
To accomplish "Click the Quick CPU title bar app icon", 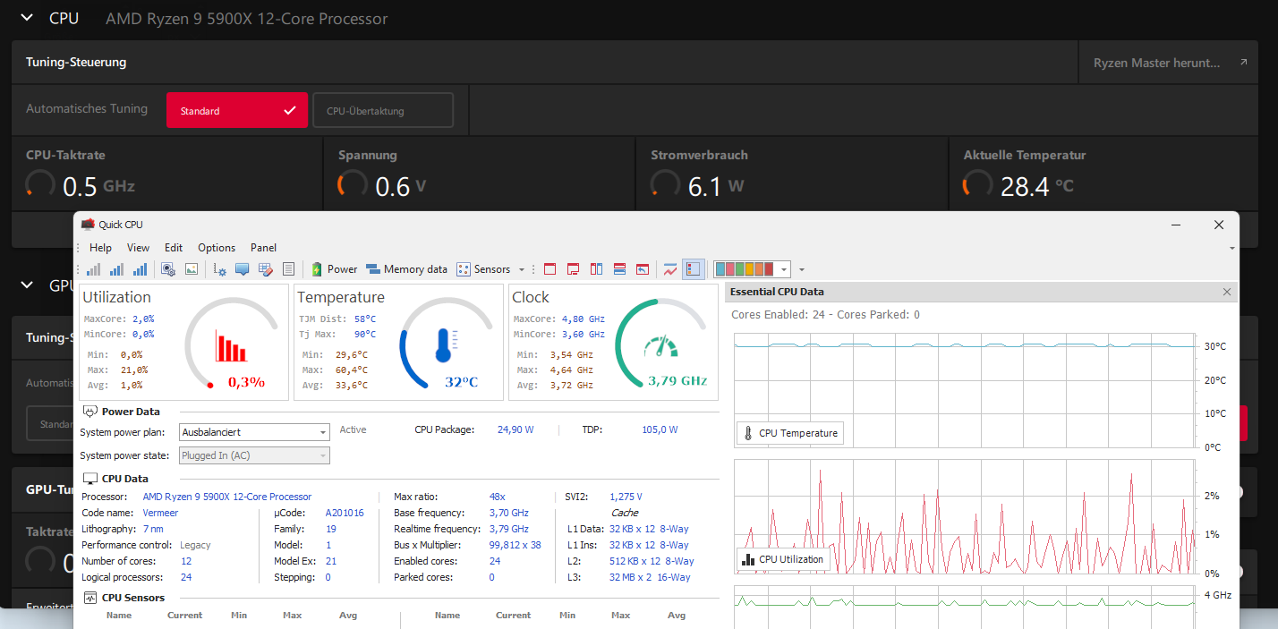I will point(88,225).
